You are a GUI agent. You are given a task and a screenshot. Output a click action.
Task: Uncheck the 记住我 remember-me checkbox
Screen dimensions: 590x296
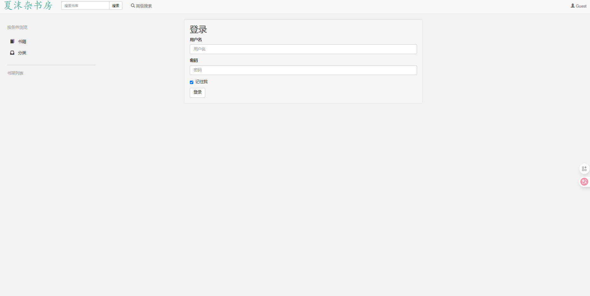[x=191, y=82]
